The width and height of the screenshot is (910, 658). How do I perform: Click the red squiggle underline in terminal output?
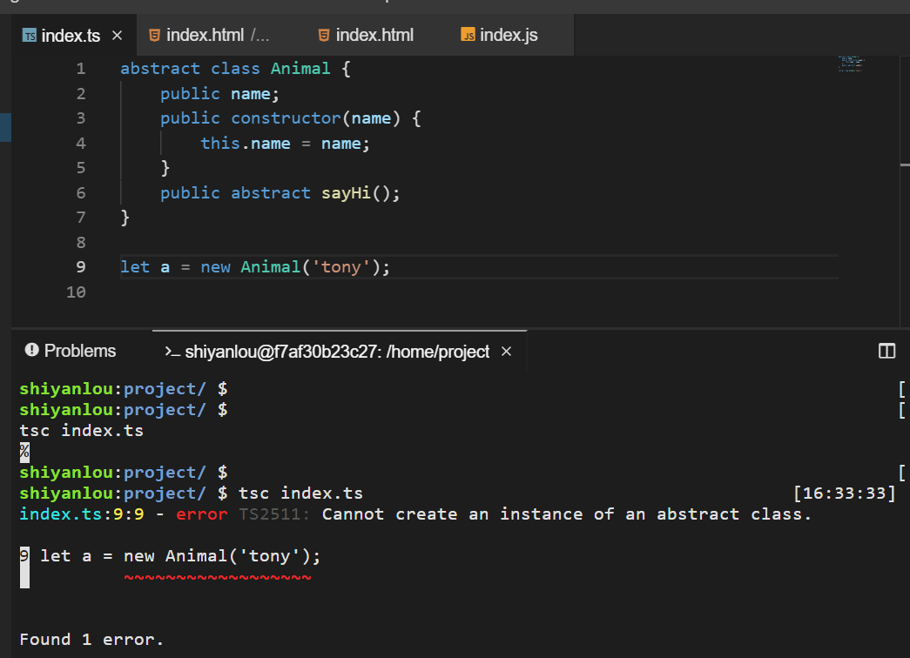pos(218,577)
